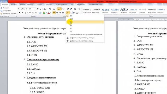Open the Надстройки tab
The width and height of the screenshot is (167, 94).
point(81,5)
